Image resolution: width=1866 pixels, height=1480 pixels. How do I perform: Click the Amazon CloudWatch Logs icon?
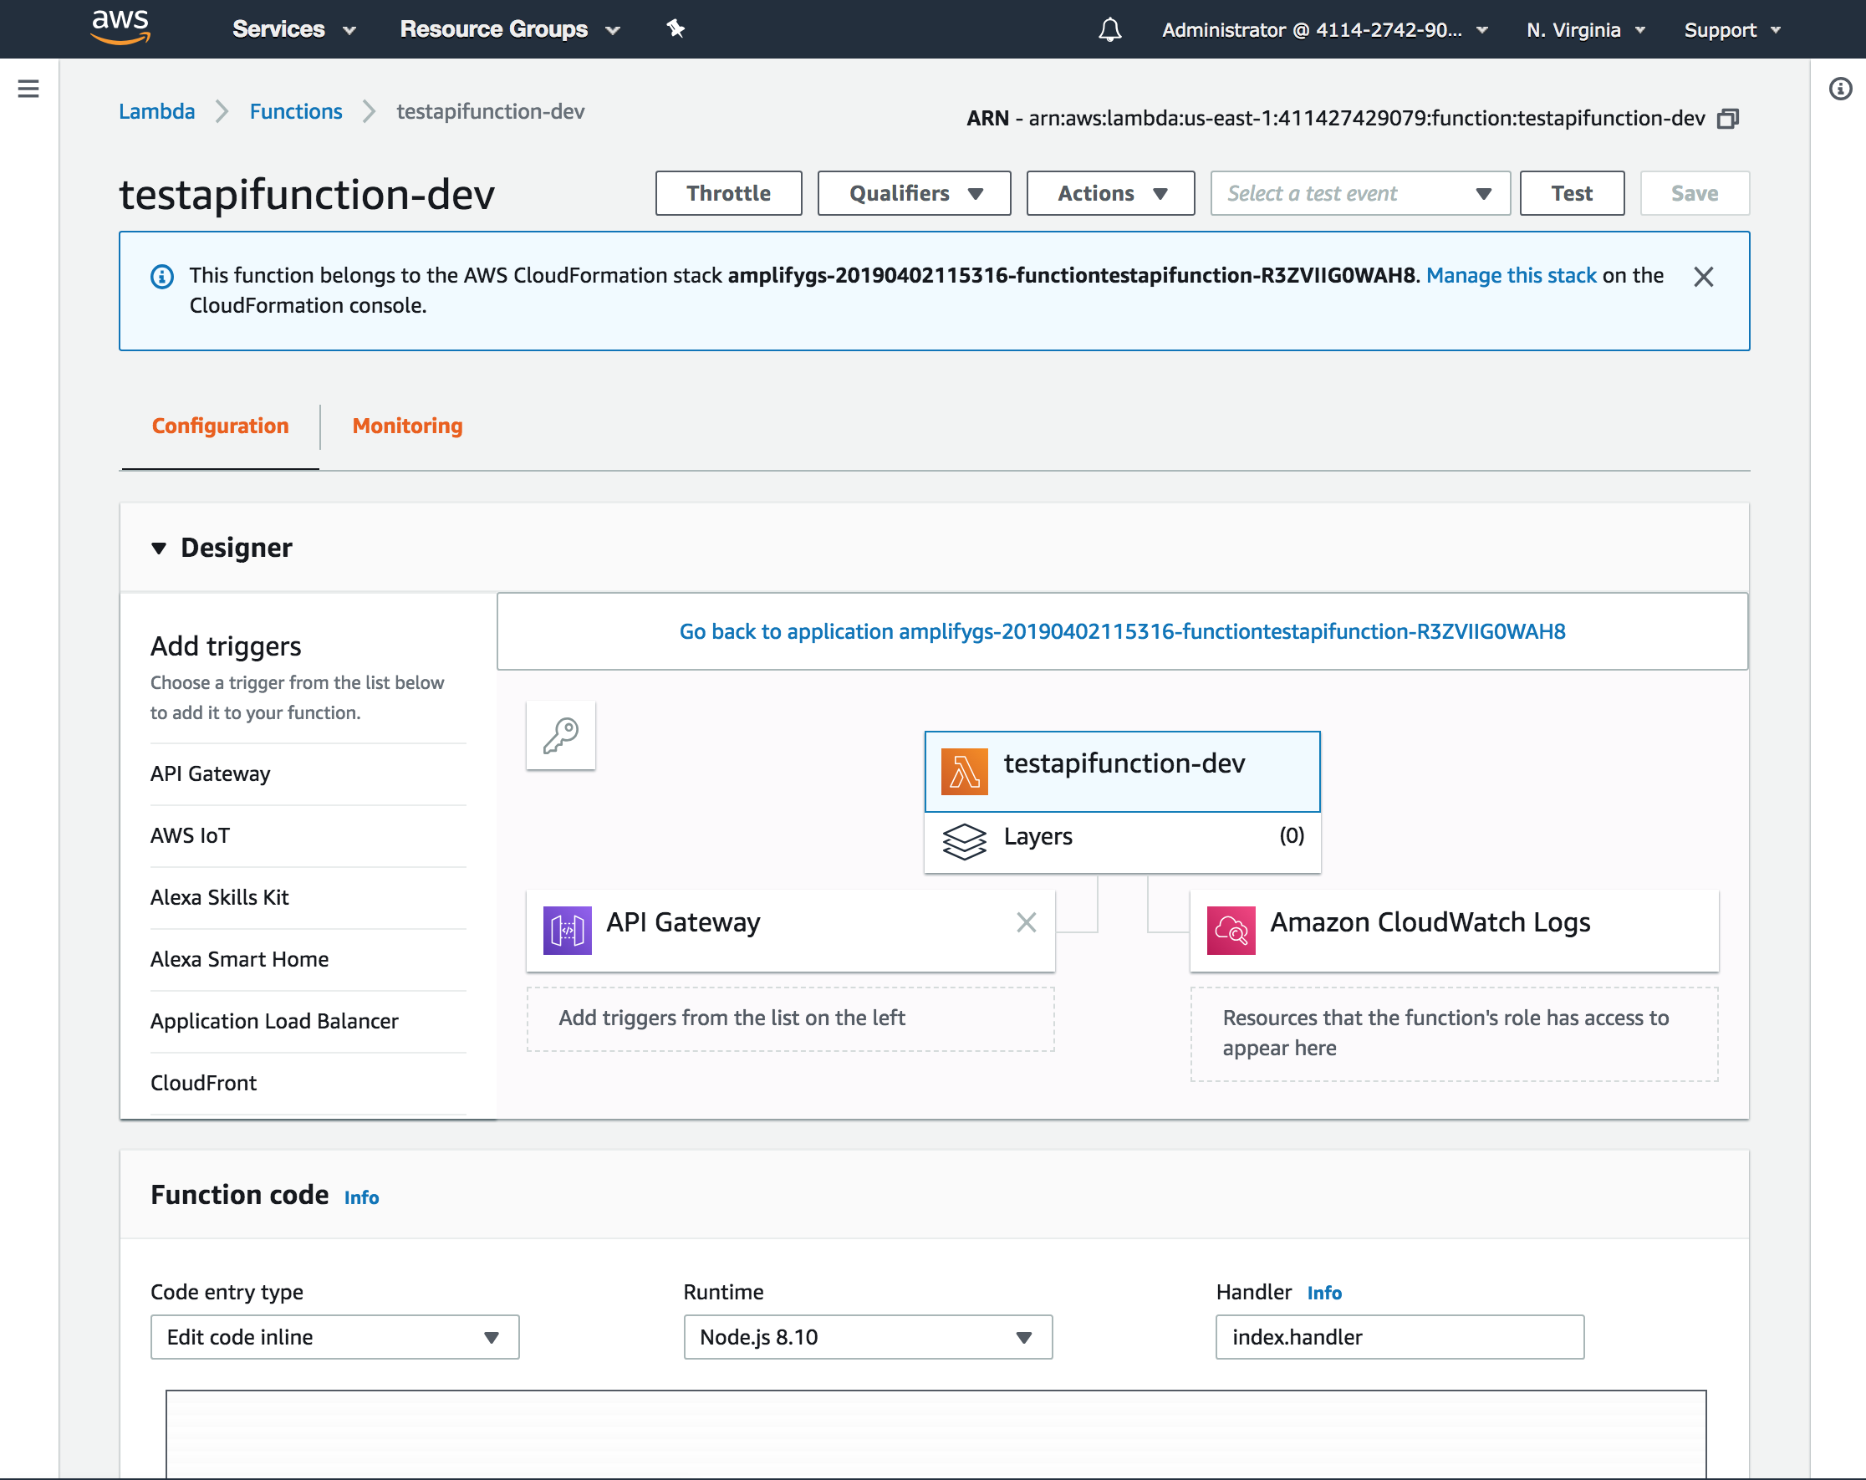click(x=1230, y=930)
